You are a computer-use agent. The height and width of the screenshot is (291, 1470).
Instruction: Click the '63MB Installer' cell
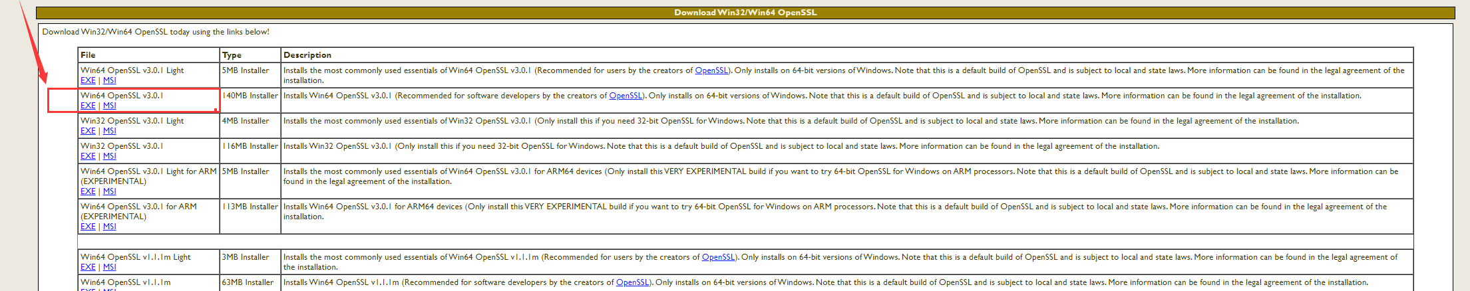(248, 282)
